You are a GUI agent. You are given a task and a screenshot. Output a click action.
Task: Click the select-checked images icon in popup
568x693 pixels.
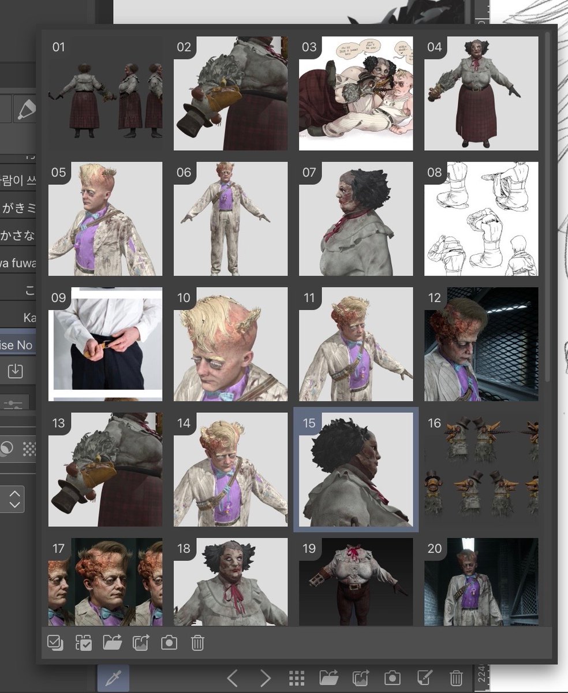pos(84,642)
